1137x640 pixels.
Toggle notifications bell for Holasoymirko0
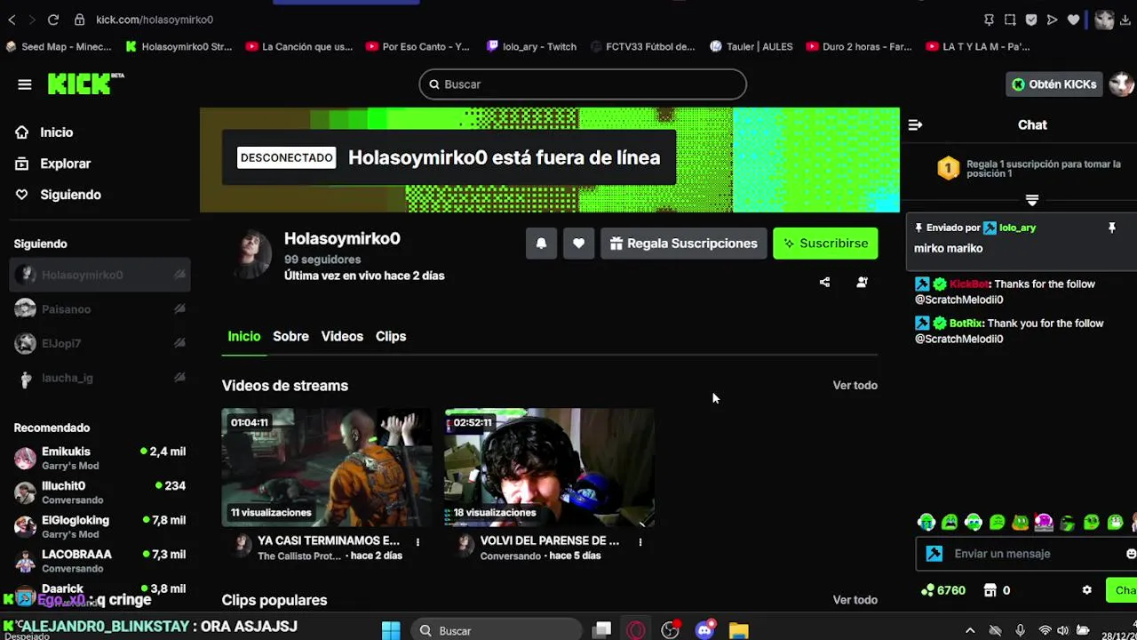coord(541,244)
